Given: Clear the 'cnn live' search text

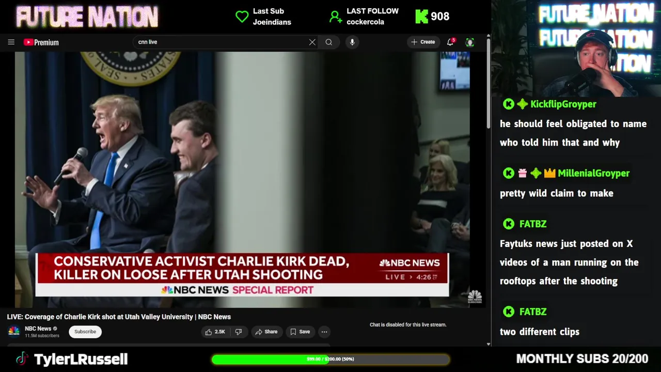Looking at the screenshot, I should [312, 42].
